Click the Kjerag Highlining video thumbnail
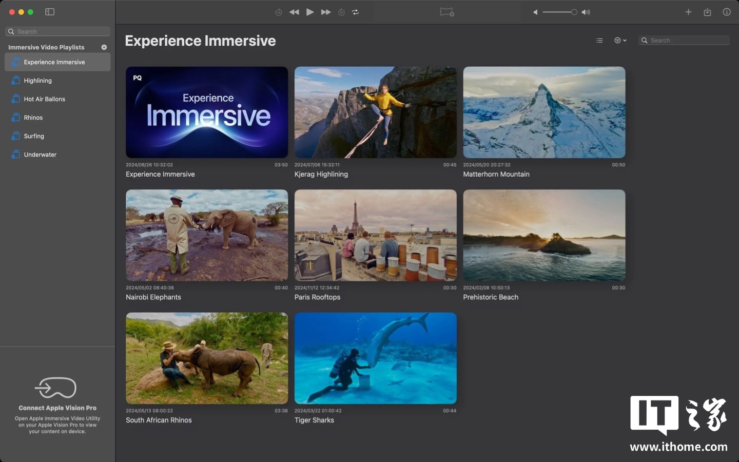 [x=375, y=112]
